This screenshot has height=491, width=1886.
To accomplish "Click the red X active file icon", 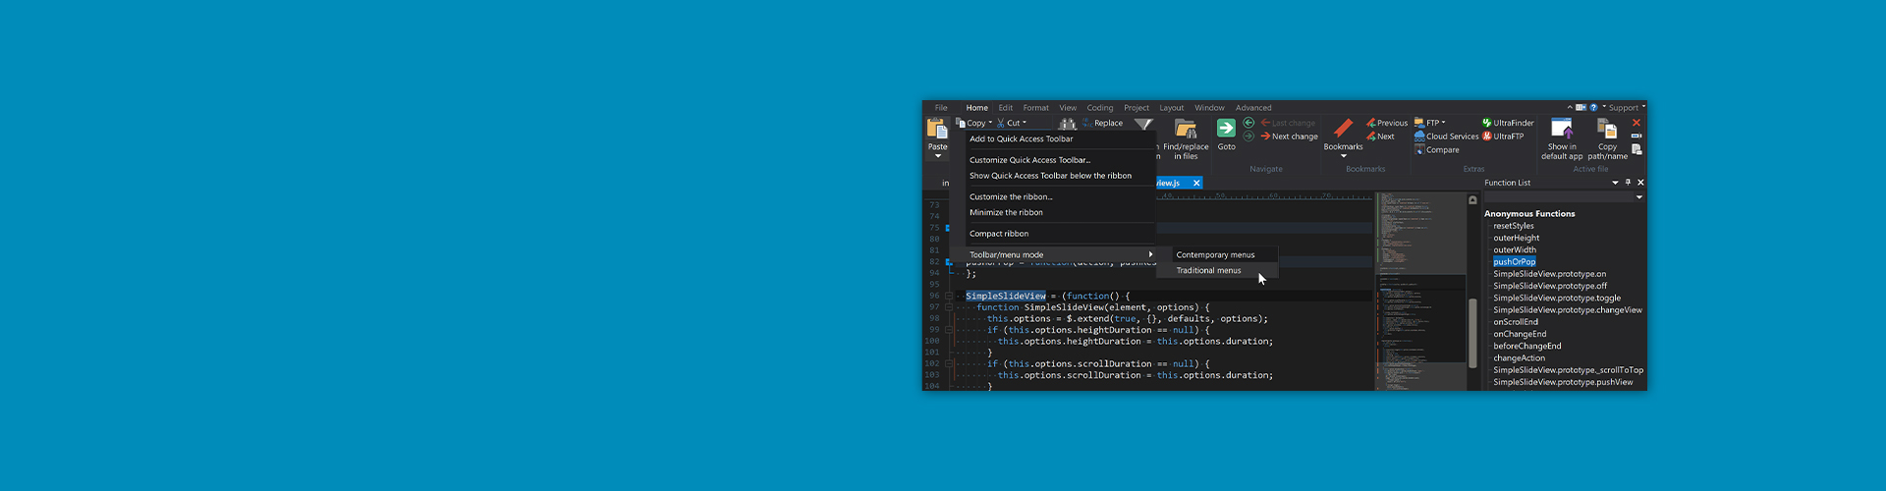I will 1636,123.
